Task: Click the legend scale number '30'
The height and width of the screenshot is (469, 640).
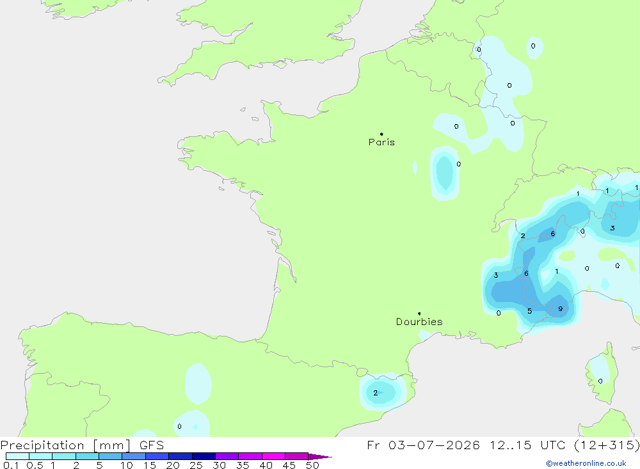Action: coord(220,465)
